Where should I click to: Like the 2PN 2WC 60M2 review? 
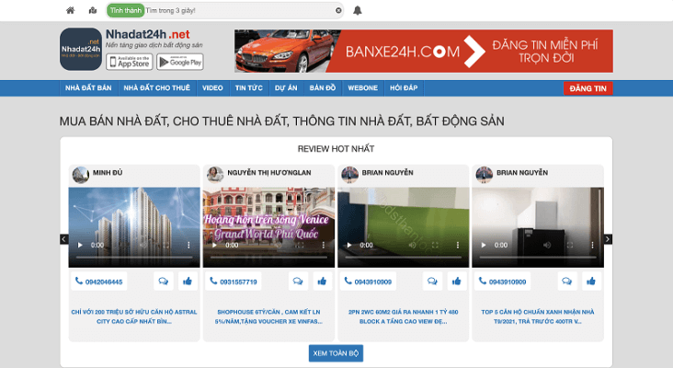pyautogui.click(x=457, y=282)
